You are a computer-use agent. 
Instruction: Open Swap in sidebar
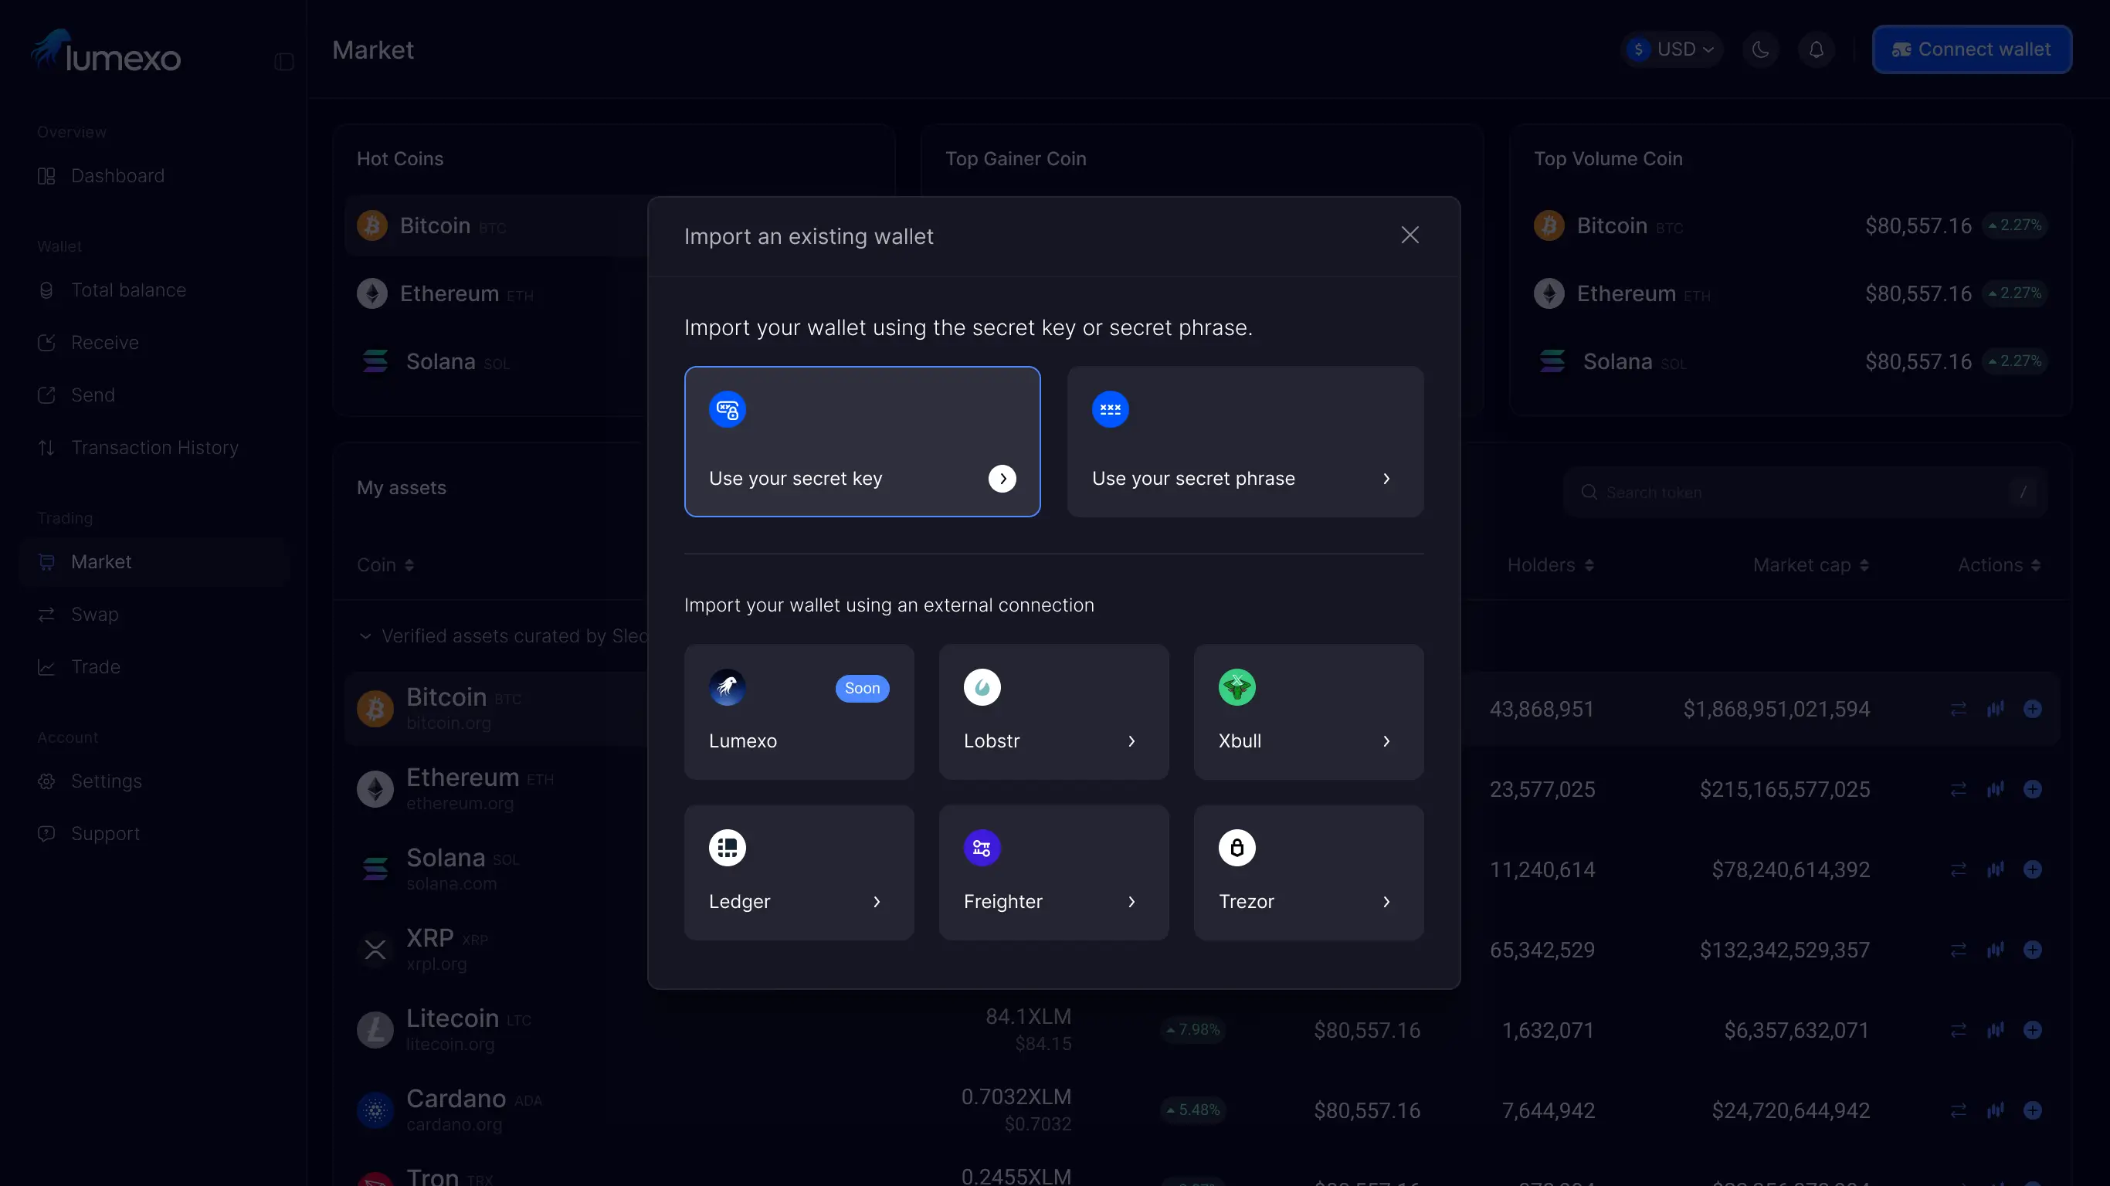(x=154, y=615)
